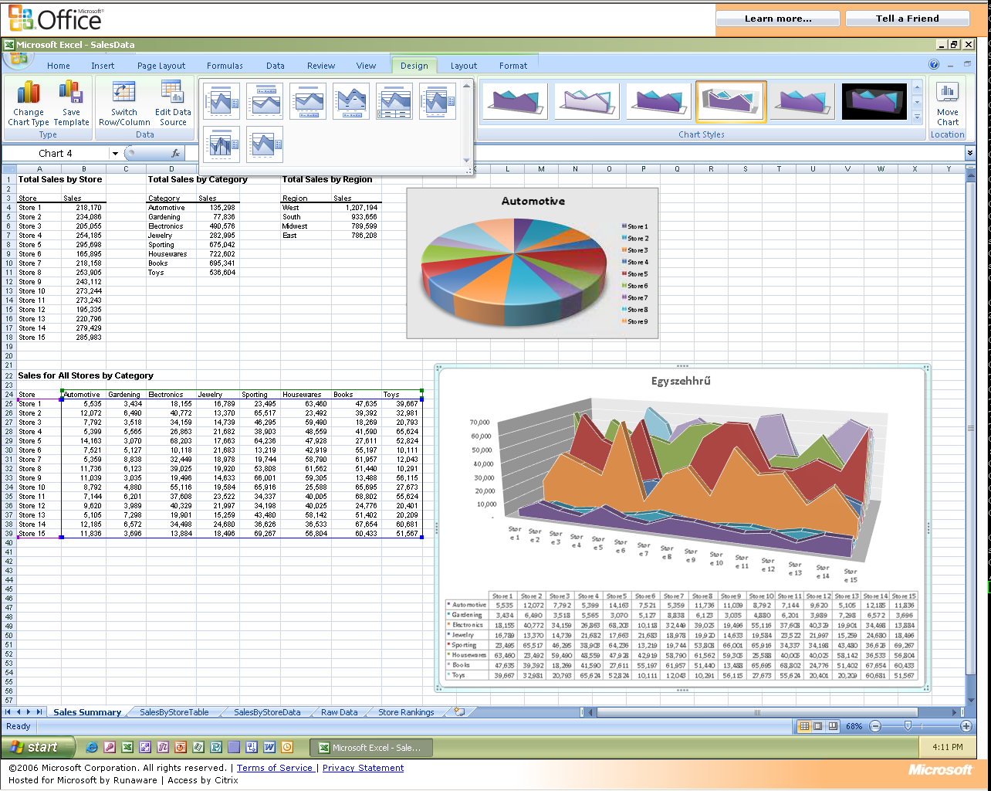Select the eighth chart layout thumbnail

265,144
